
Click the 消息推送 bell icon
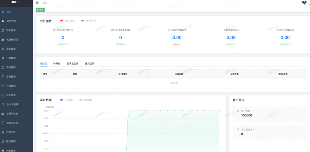pos(3,150)
